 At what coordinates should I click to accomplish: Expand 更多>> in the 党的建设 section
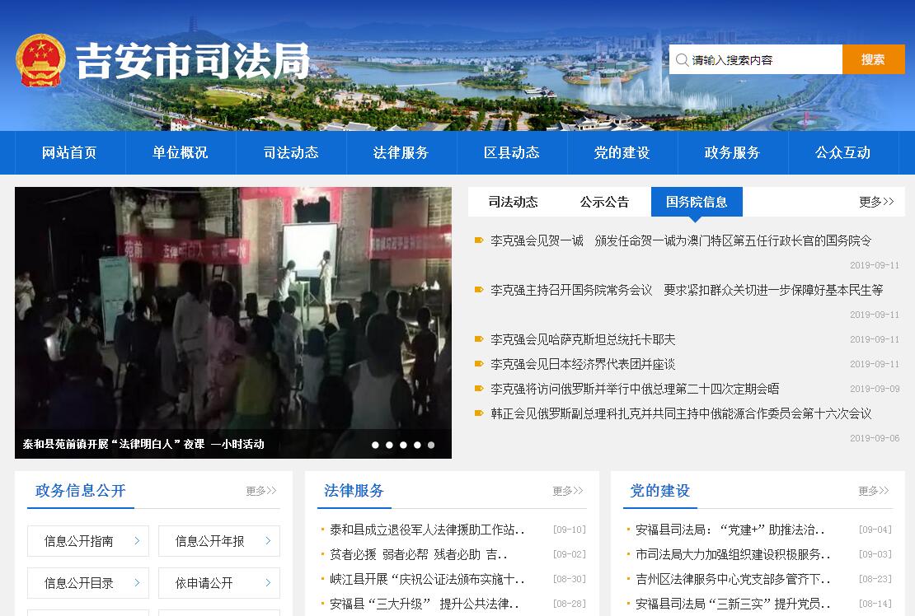point(873,491)
